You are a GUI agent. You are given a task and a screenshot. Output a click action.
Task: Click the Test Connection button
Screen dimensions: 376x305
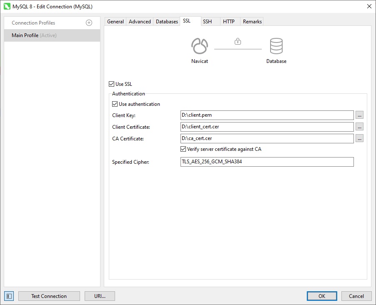[x=49, y=296]
